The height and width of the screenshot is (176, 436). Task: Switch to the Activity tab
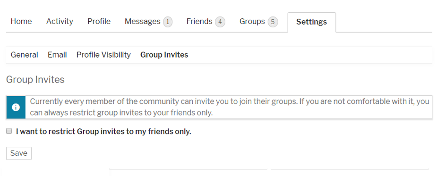[60, 22]
